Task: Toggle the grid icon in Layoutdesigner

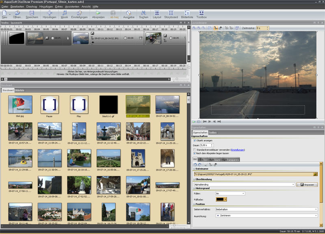Action: click(210, 28)
